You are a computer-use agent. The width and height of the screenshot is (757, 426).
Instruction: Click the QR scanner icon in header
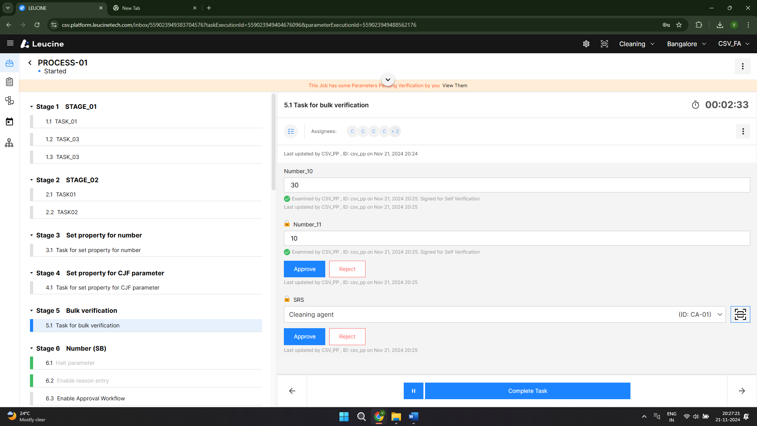(604, 44)
